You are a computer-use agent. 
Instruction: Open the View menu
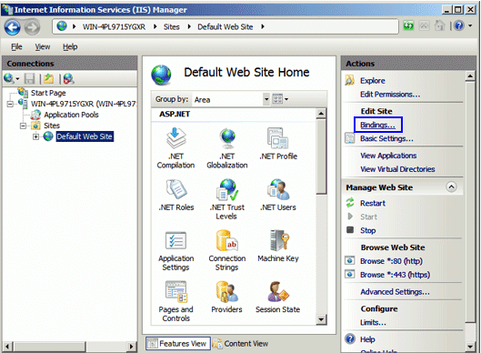coord(43,46)
